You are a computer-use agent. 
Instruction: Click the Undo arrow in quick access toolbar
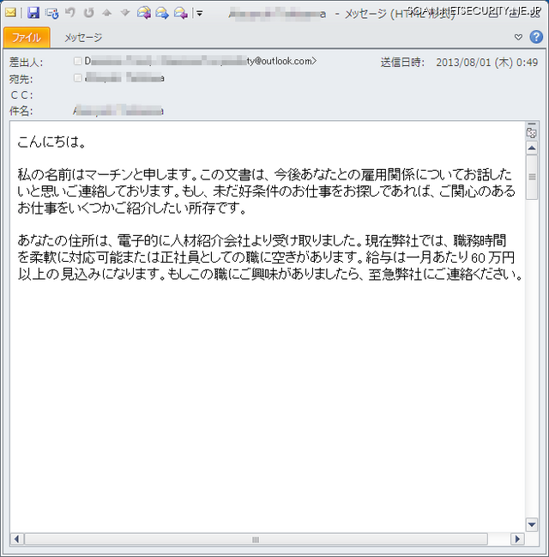[x=70, y=13]
